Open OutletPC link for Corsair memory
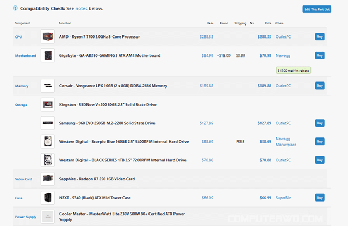 [x=283, y=86]
